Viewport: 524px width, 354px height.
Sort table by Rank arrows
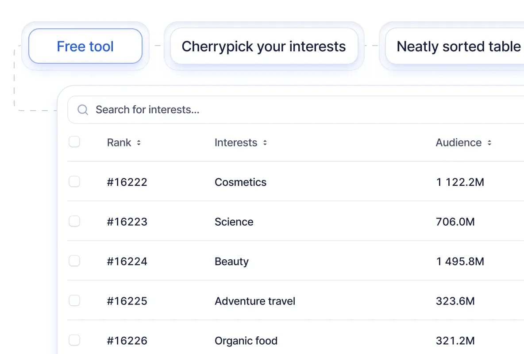click(x=139, y=143)
